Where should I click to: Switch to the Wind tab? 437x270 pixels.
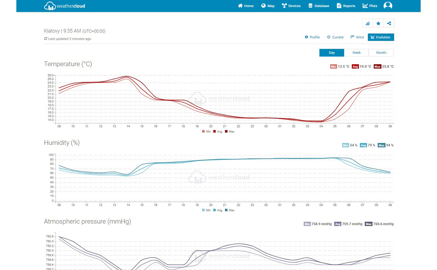357,37
